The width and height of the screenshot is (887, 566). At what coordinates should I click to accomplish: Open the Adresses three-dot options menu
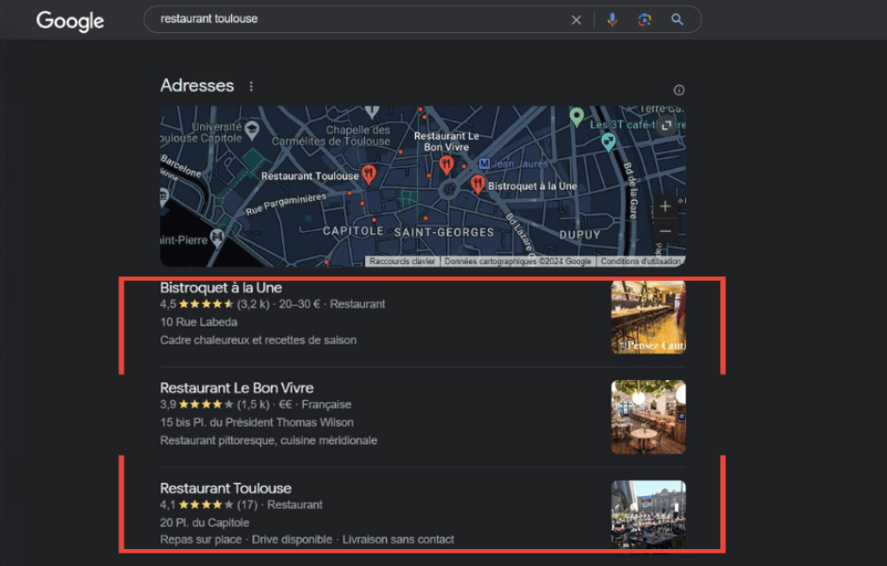tap(251, 87)
